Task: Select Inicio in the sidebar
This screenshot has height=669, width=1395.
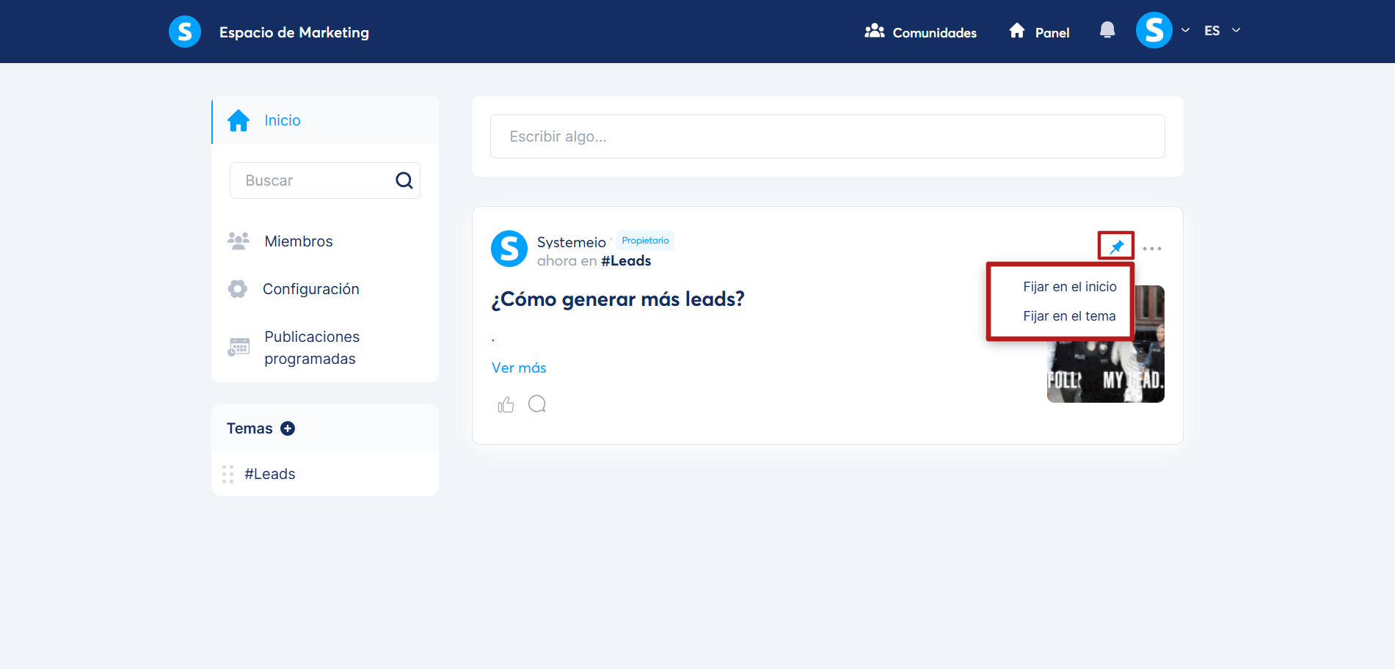Action: (x=325, y=120)
